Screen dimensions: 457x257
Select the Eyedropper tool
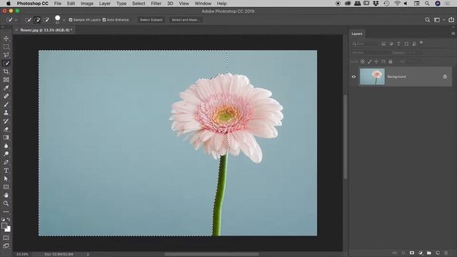6,88
